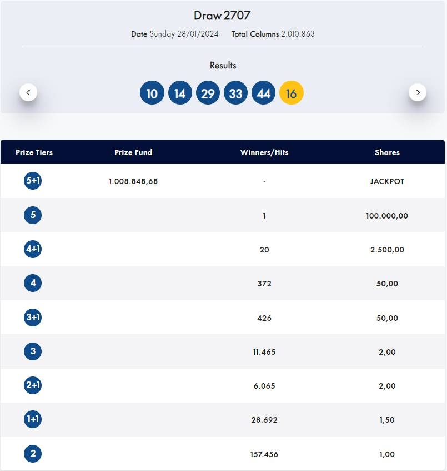Click the Winners/Hits column header
Screen dimensions: 447x471
[264, 152]
